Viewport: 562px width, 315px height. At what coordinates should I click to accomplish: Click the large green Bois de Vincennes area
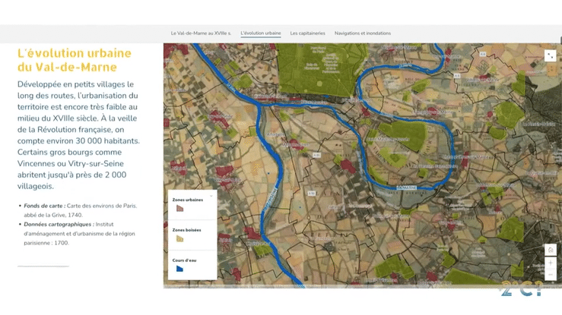[319, 70]
